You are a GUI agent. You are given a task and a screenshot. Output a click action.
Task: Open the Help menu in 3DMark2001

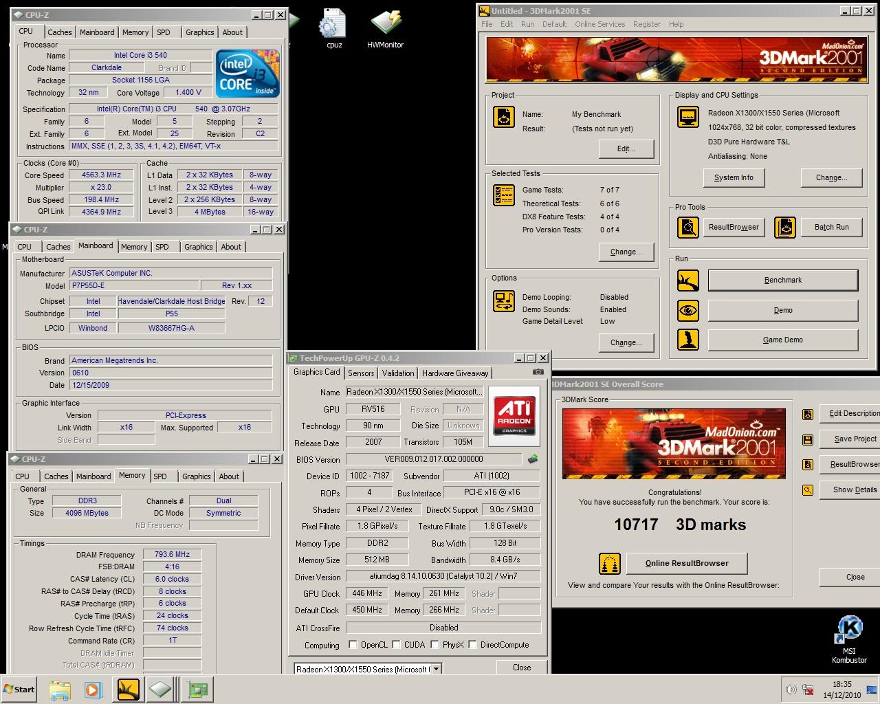click(676, 24)
